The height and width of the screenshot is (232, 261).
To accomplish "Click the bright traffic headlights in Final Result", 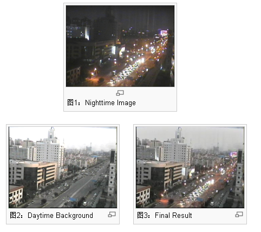I will coord(204,189).
